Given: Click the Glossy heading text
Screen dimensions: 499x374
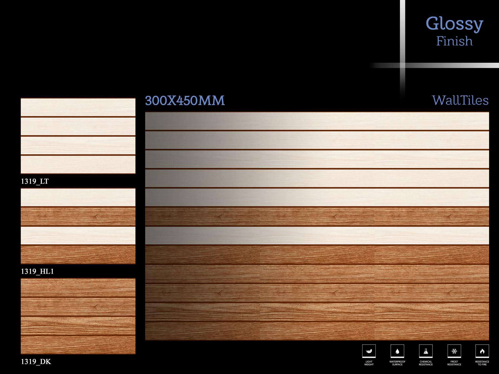Looking at the screenshot, I should 454,24.
